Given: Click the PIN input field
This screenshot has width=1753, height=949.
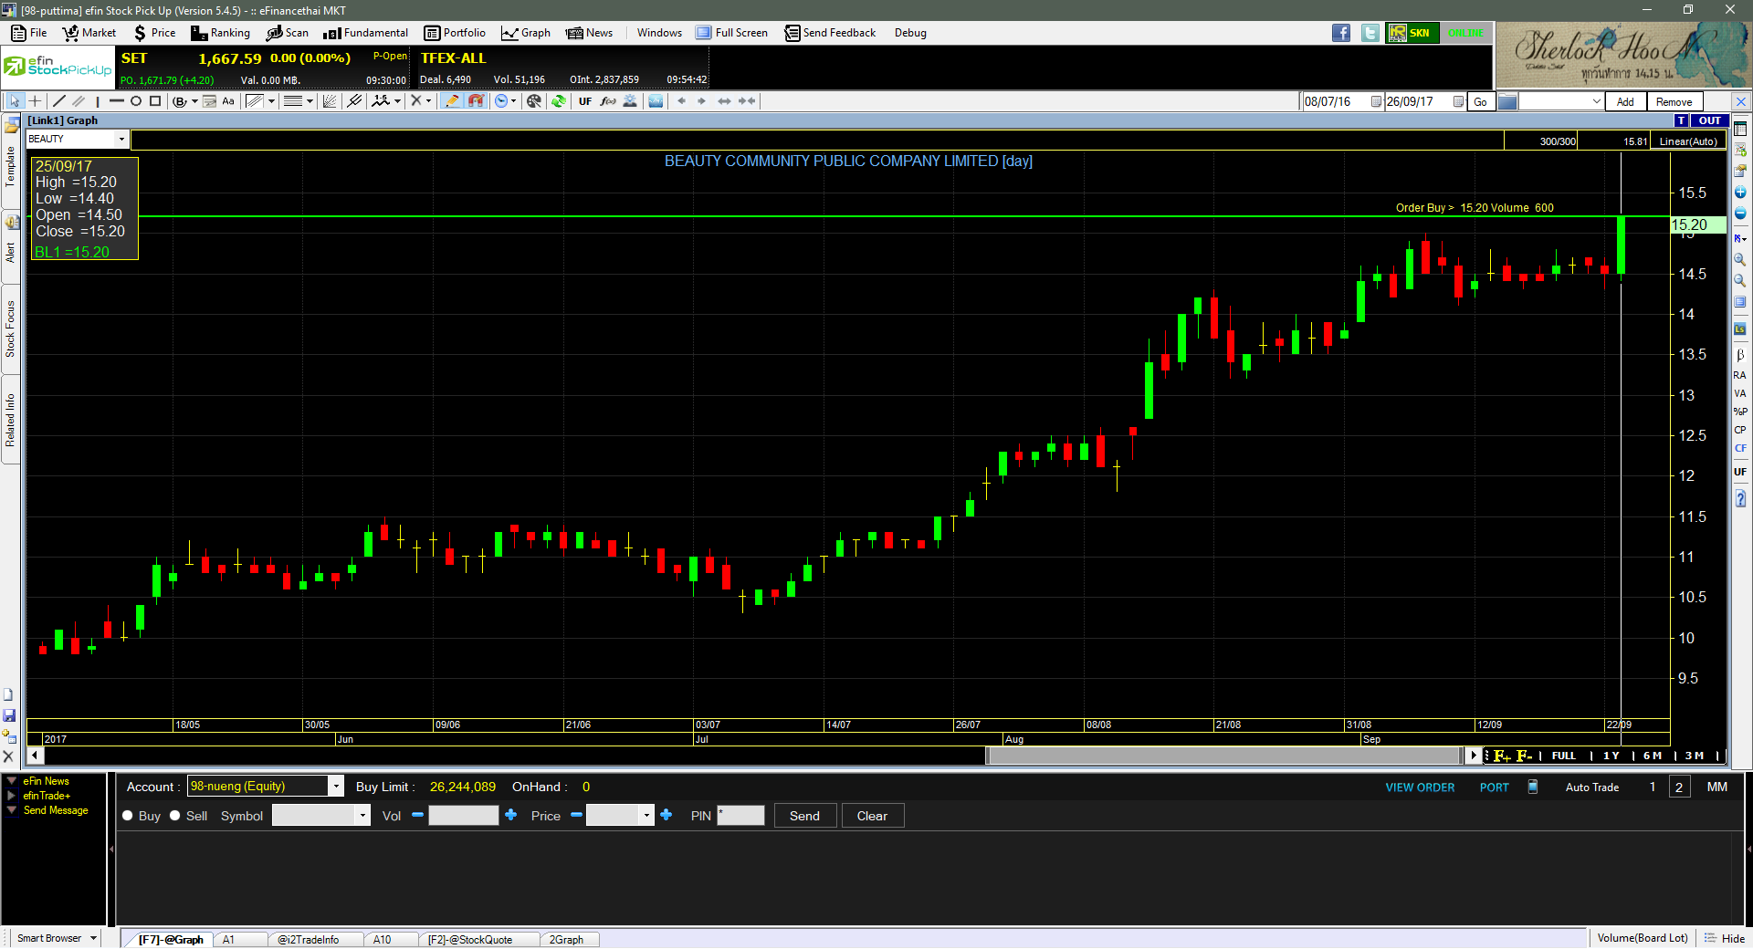Looking at the screenshot, I should coord(740,815).
